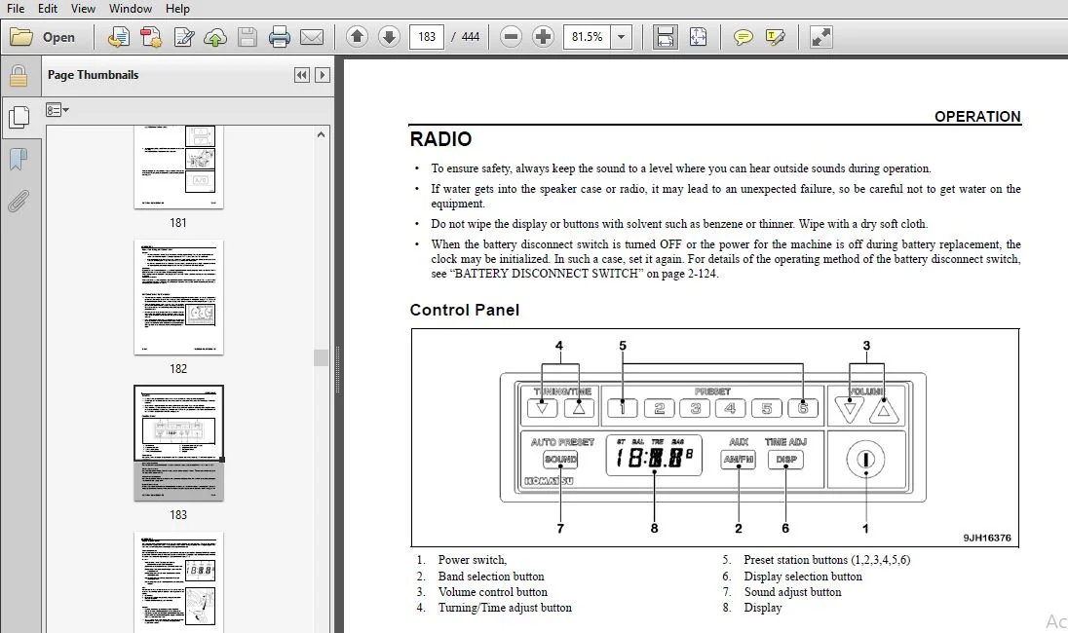The image size is (1068, 633).
Task: Go to previous page arrow
Action: pyautogui.click(x=357, y=37)
